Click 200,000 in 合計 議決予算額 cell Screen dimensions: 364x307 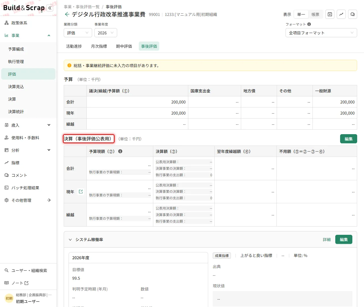[x=178, y=102]
